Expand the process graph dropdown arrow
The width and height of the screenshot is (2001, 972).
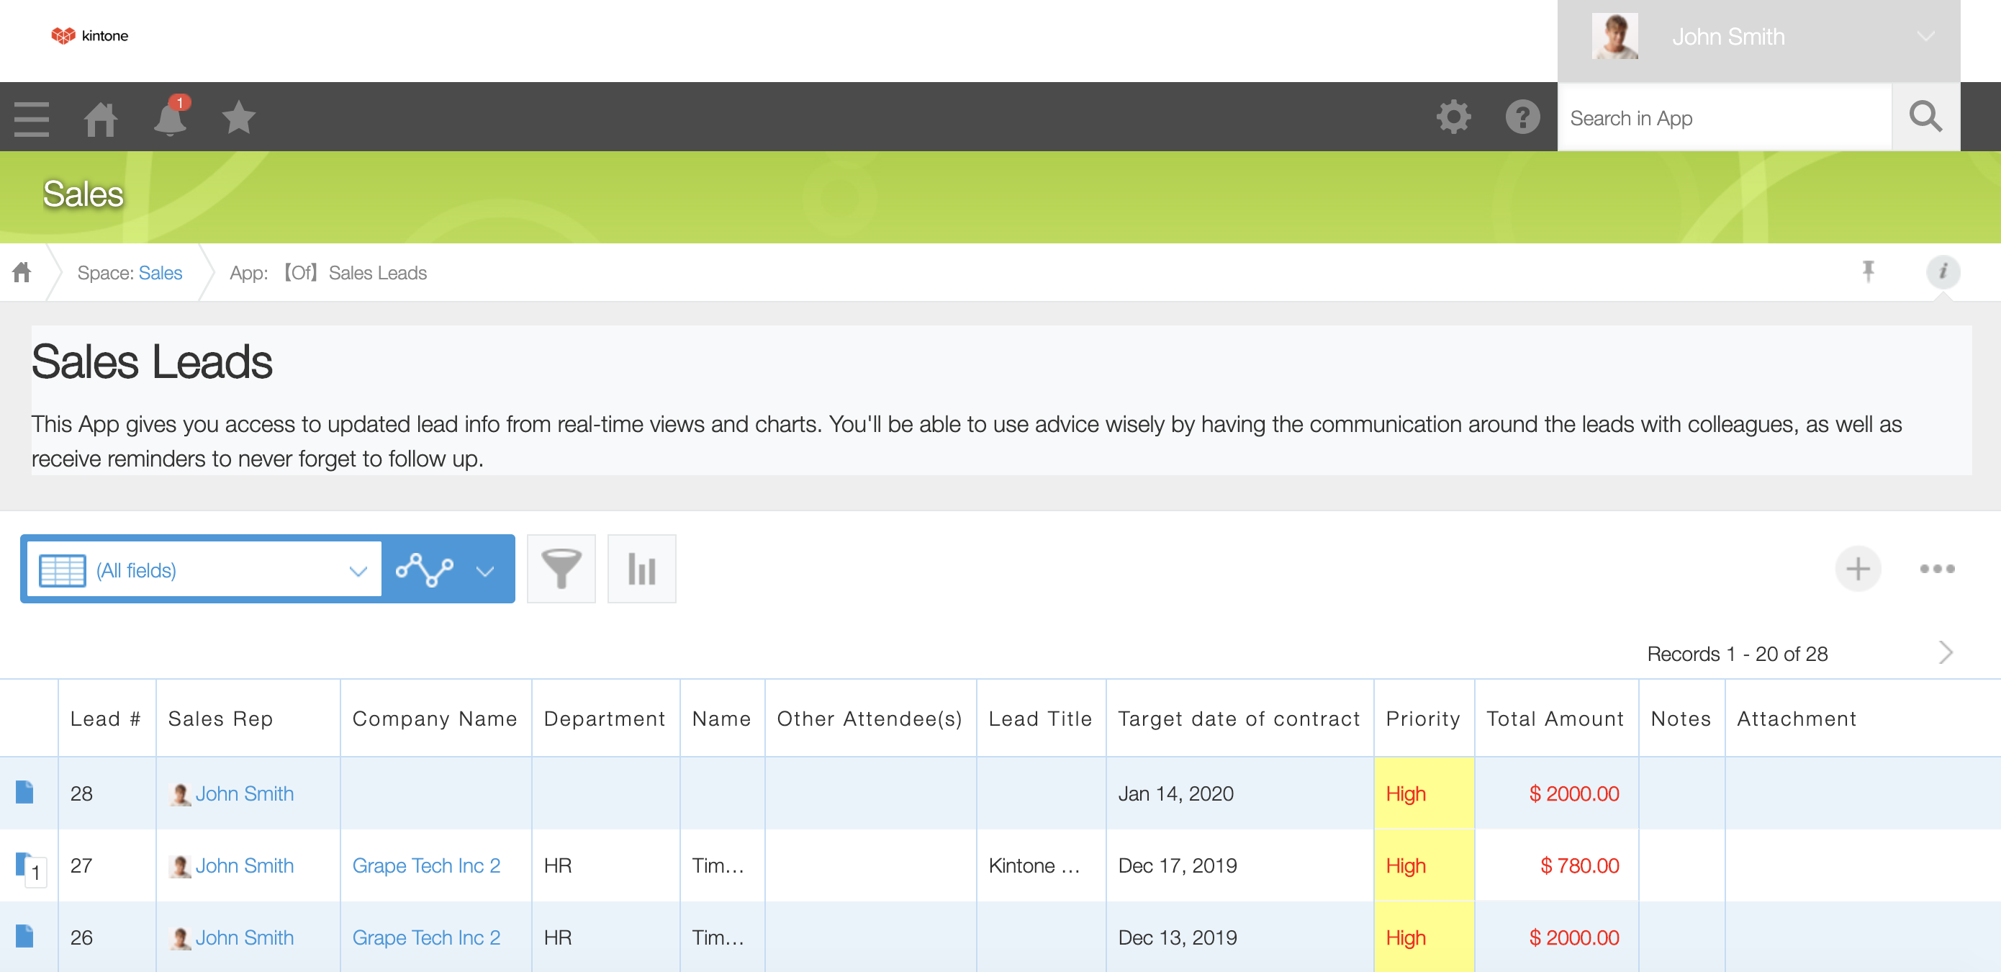[x=485, y=571]
